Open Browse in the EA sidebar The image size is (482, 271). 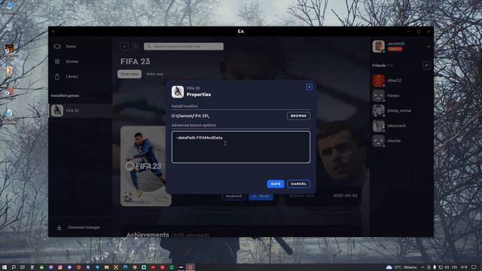pos(72,62)
